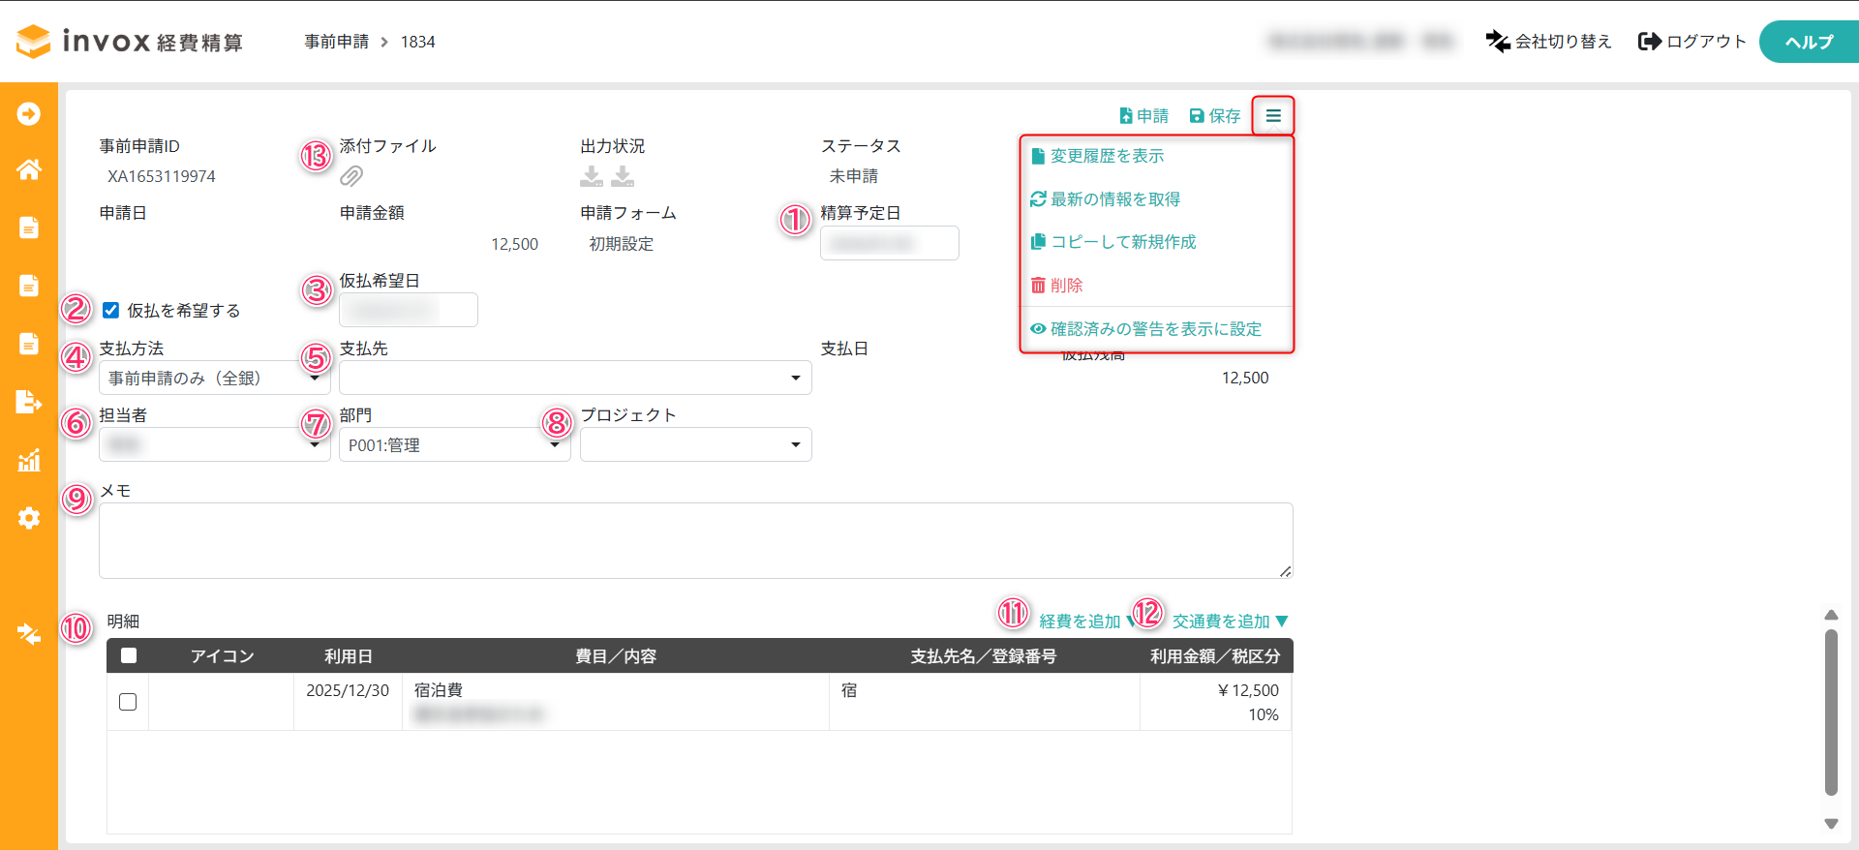Click the 保存 save button
The image size is (1859, 850).
1215,116
